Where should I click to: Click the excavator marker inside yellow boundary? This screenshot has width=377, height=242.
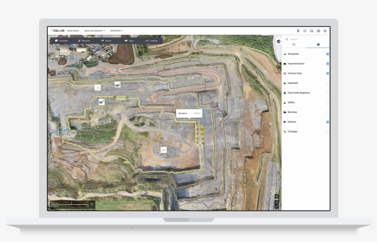point(102,102)
